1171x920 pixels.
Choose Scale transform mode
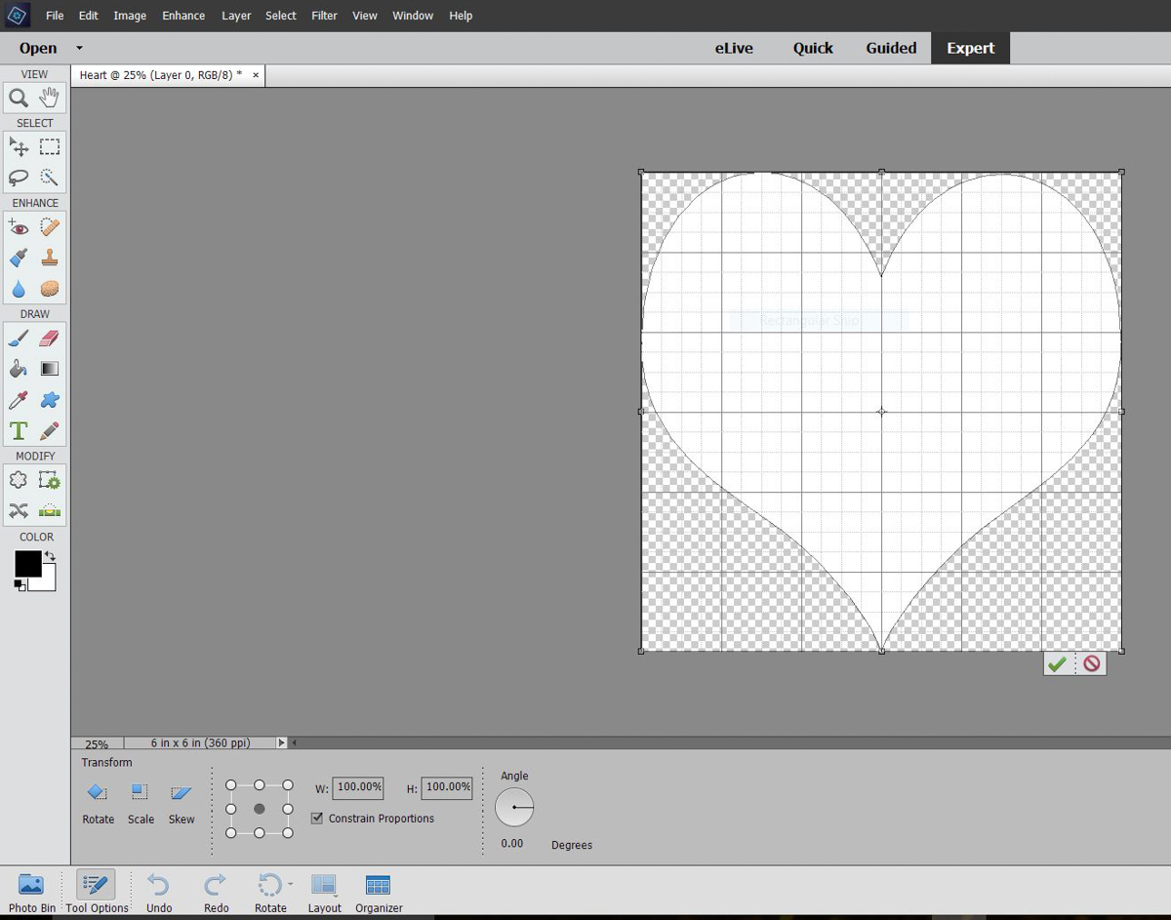141,804
